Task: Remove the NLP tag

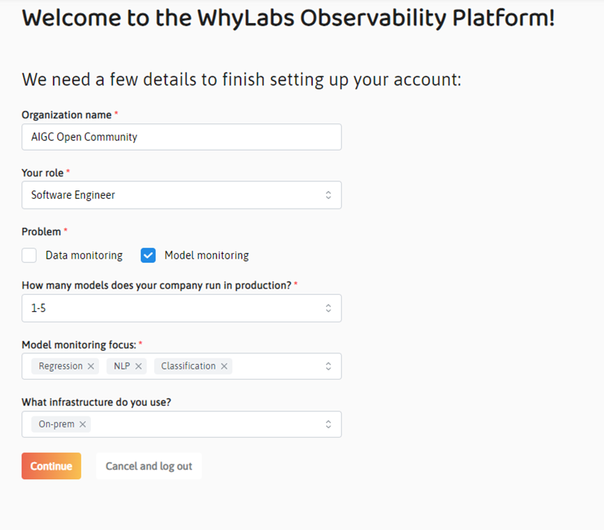Action: click(138, 366)
